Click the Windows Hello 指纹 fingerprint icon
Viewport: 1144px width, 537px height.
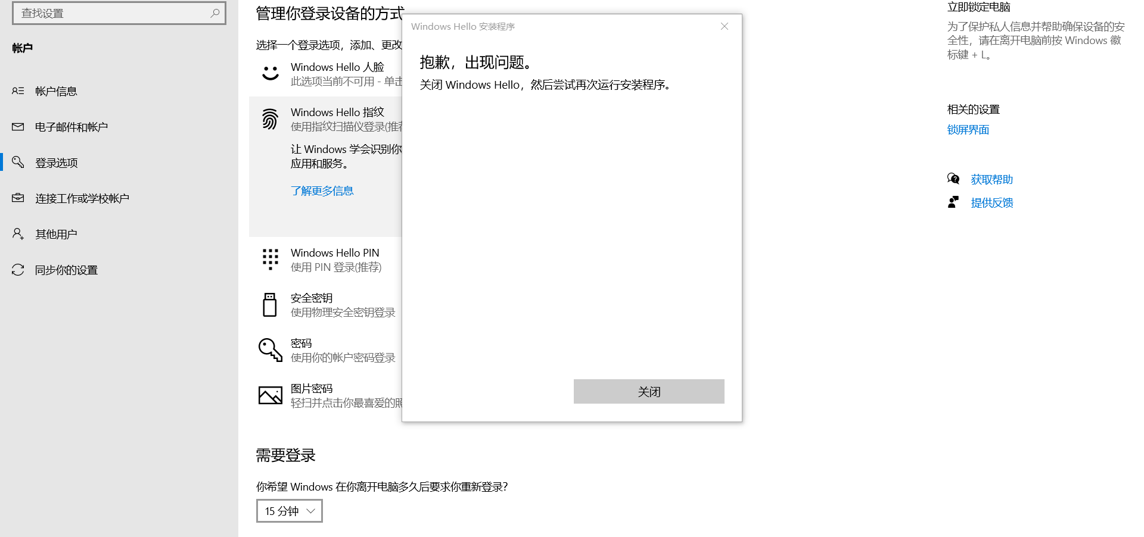(270, 118)
